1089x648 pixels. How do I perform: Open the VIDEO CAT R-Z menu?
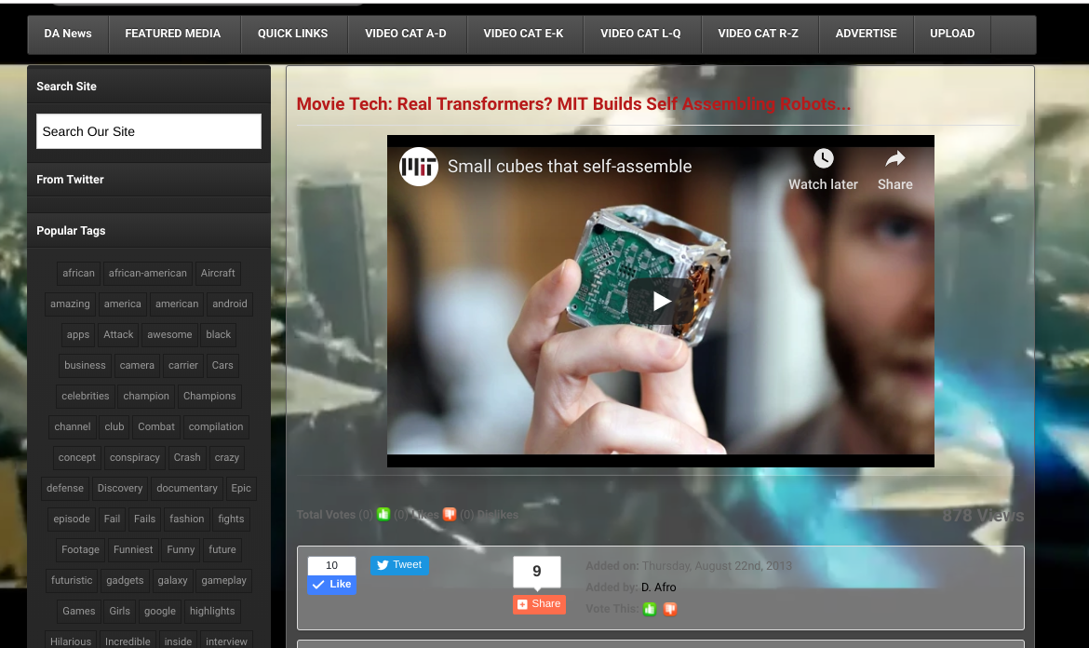tap(759, 34)
